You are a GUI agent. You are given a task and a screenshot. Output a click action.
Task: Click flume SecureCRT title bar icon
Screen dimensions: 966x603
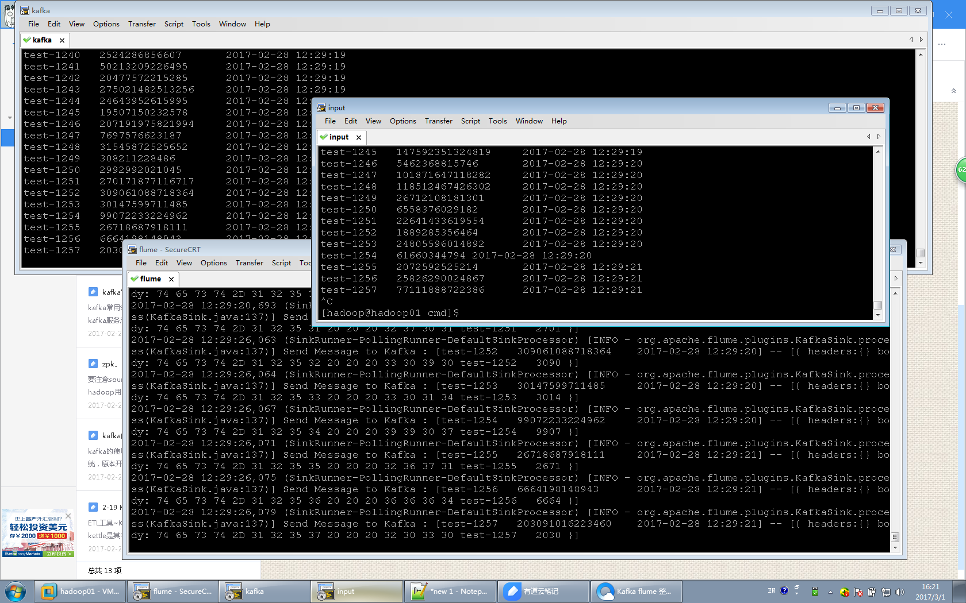(x=132, y=249)
